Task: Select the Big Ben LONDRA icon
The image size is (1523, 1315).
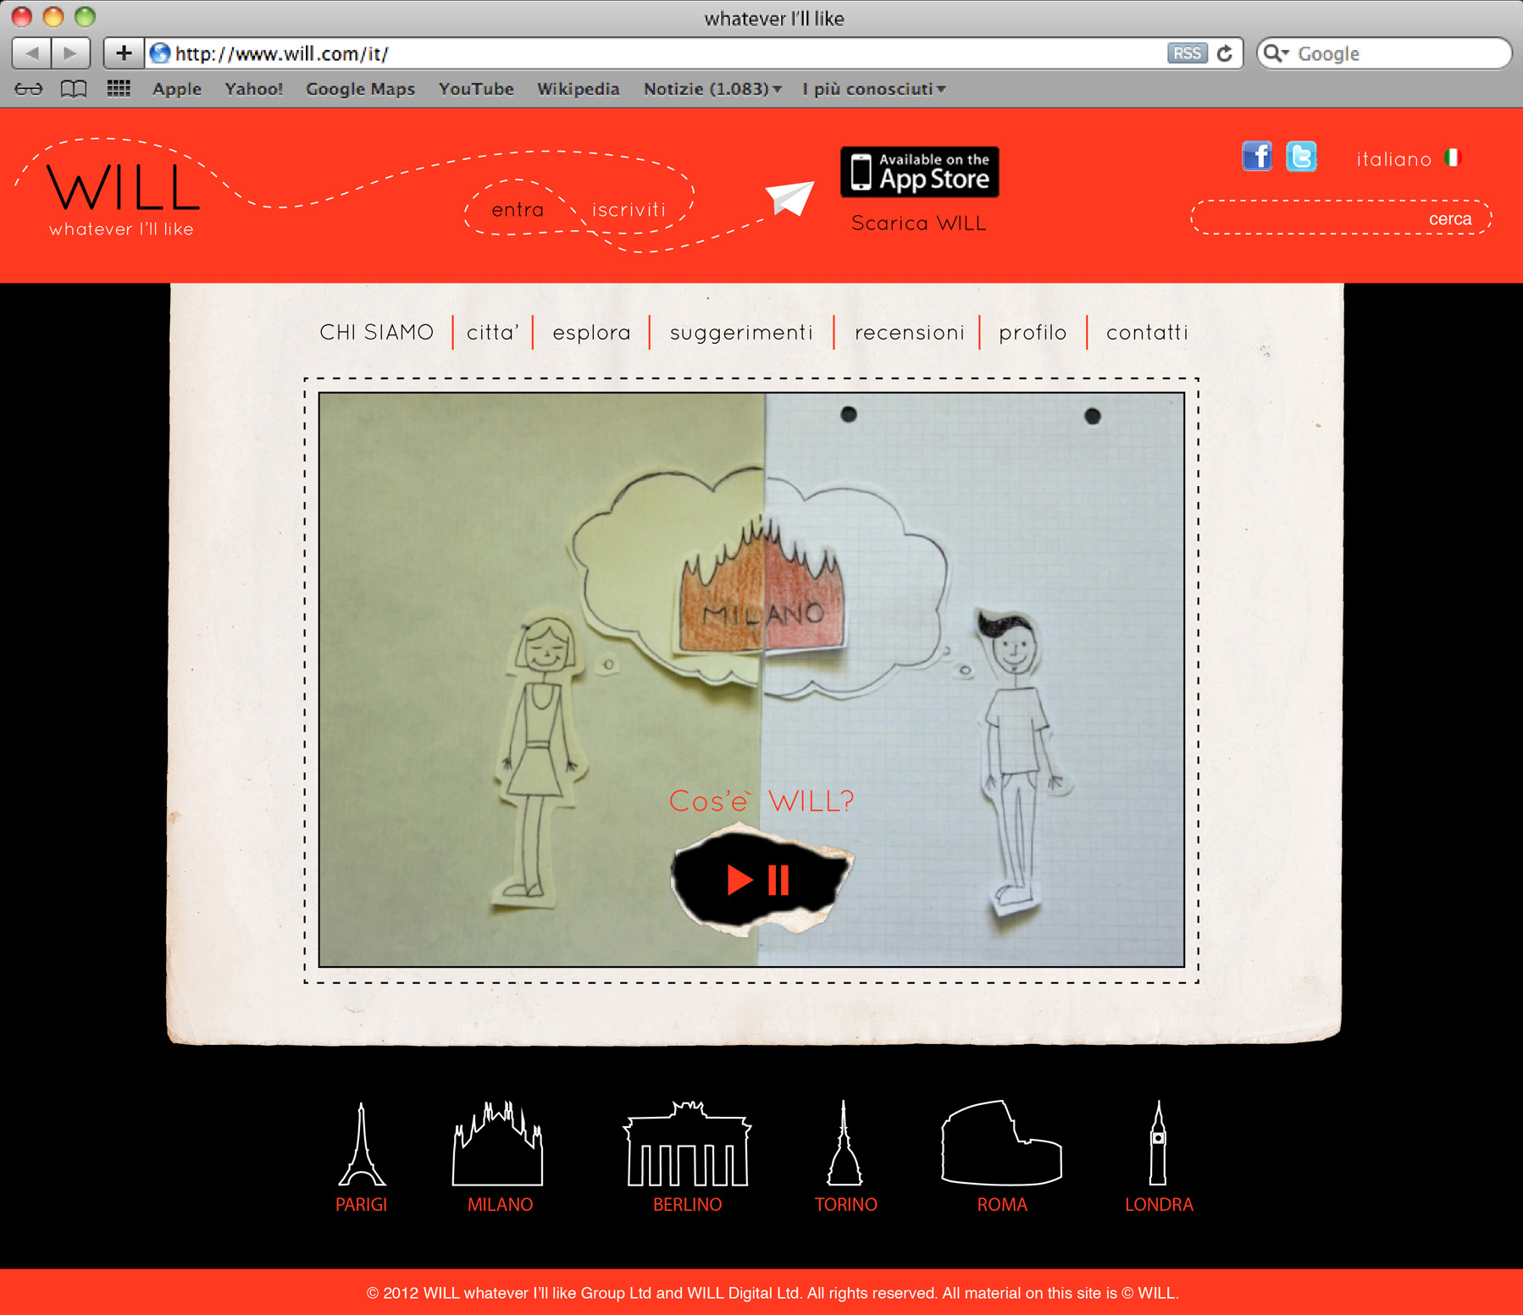Action: (x=1158, y=1143)
